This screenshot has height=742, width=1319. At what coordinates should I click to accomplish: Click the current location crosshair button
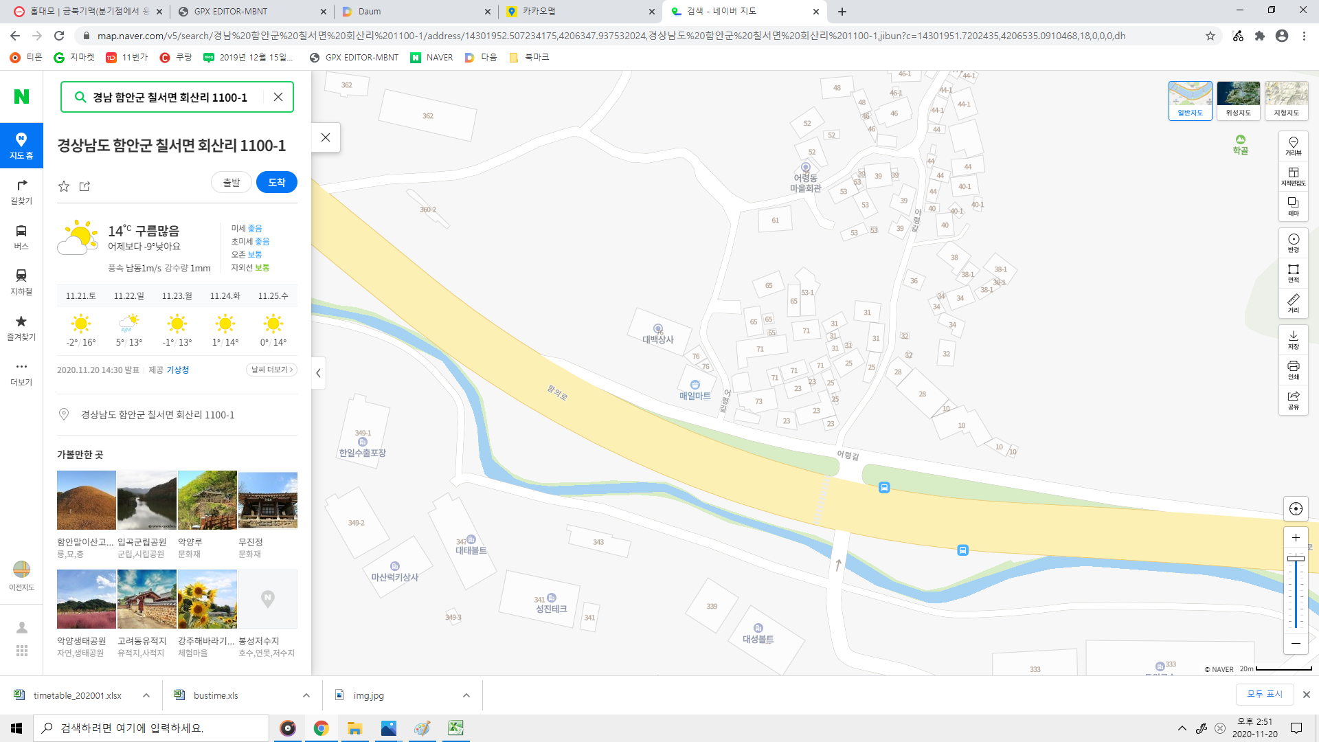tap(1296, 509)
